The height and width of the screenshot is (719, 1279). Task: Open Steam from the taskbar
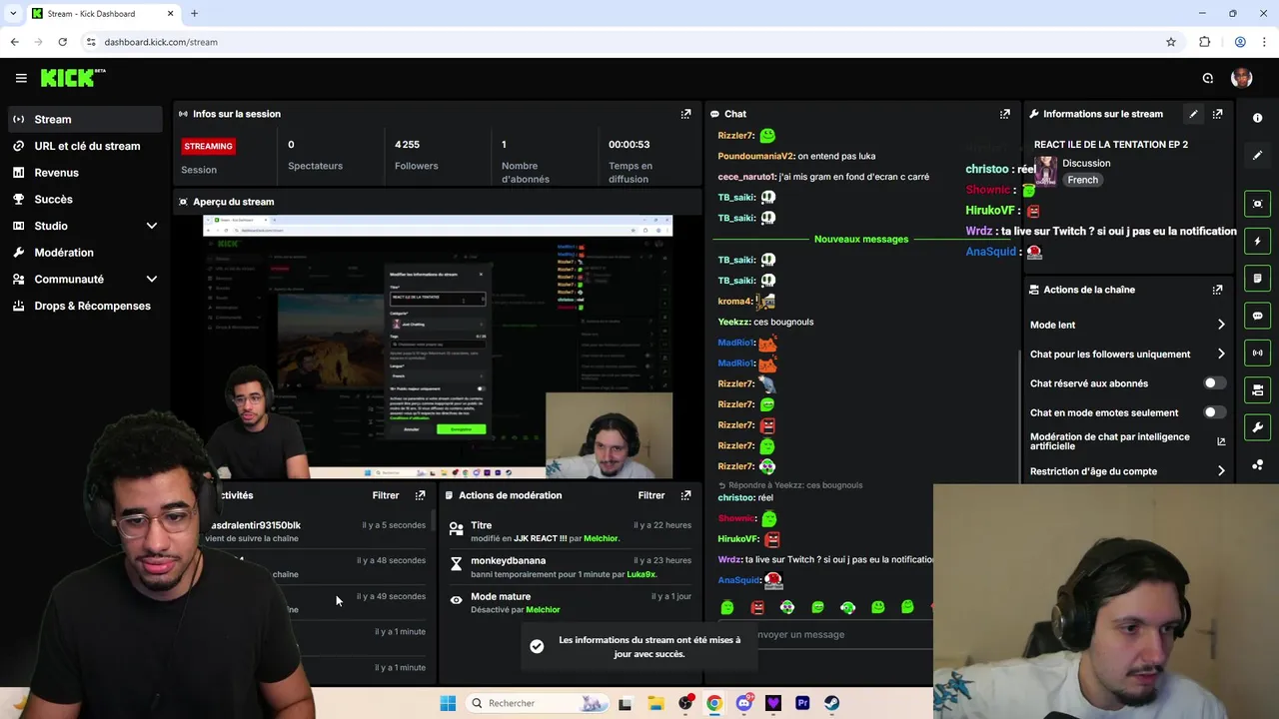[x=831, y=703]
